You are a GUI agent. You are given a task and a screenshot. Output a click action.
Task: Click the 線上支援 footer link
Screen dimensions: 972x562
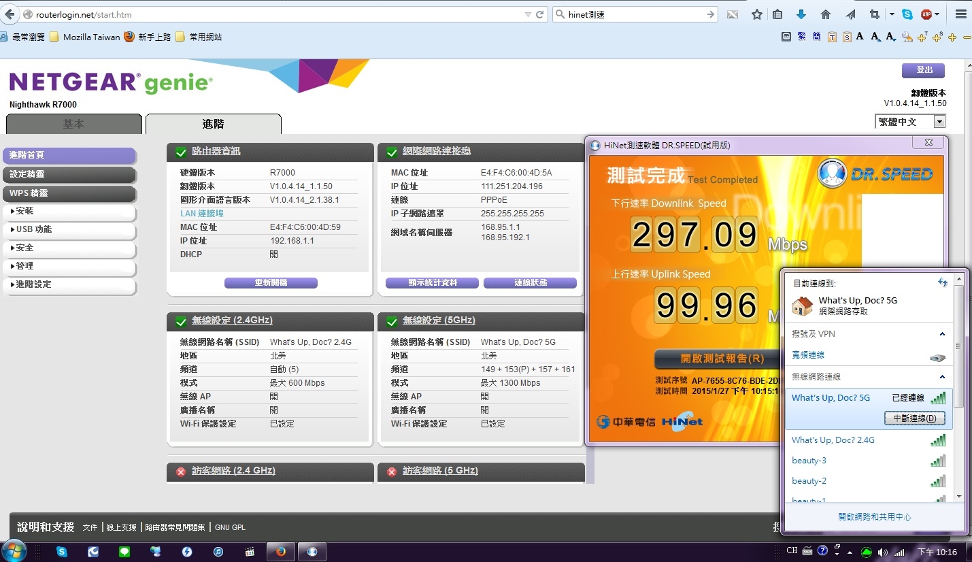pyautogui.click(x=122, y=527)
